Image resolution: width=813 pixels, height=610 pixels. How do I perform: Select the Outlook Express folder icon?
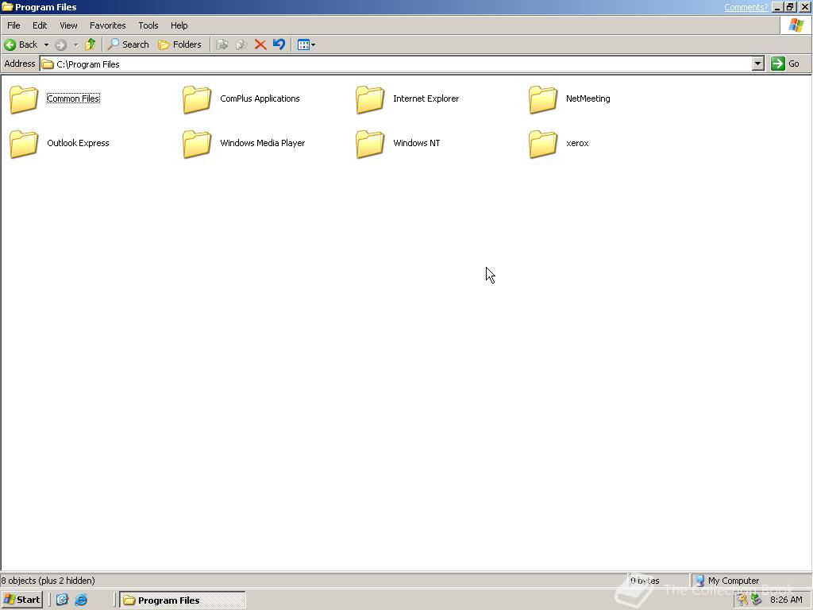(24, 144)
